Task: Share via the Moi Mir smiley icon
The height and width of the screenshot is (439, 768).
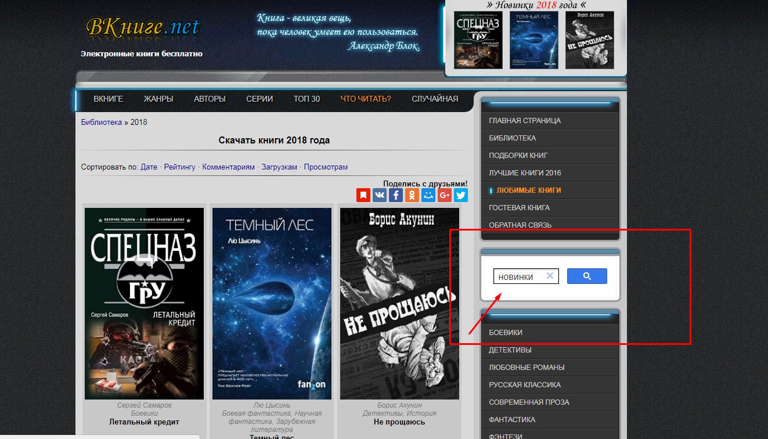Action: point(428,195)
